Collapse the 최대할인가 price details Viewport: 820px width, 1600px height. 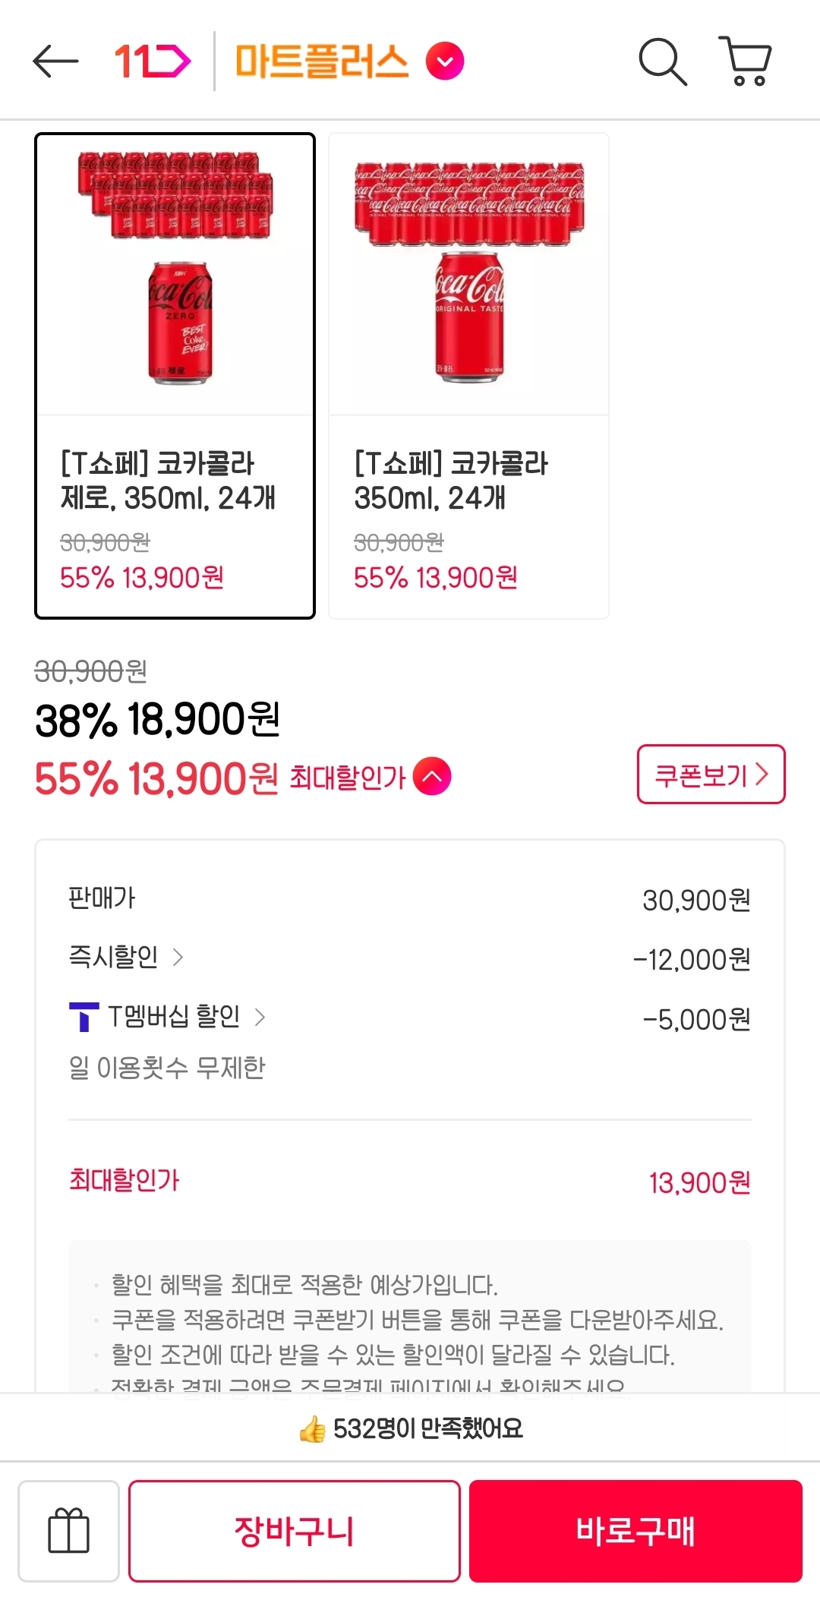point(432,777)
